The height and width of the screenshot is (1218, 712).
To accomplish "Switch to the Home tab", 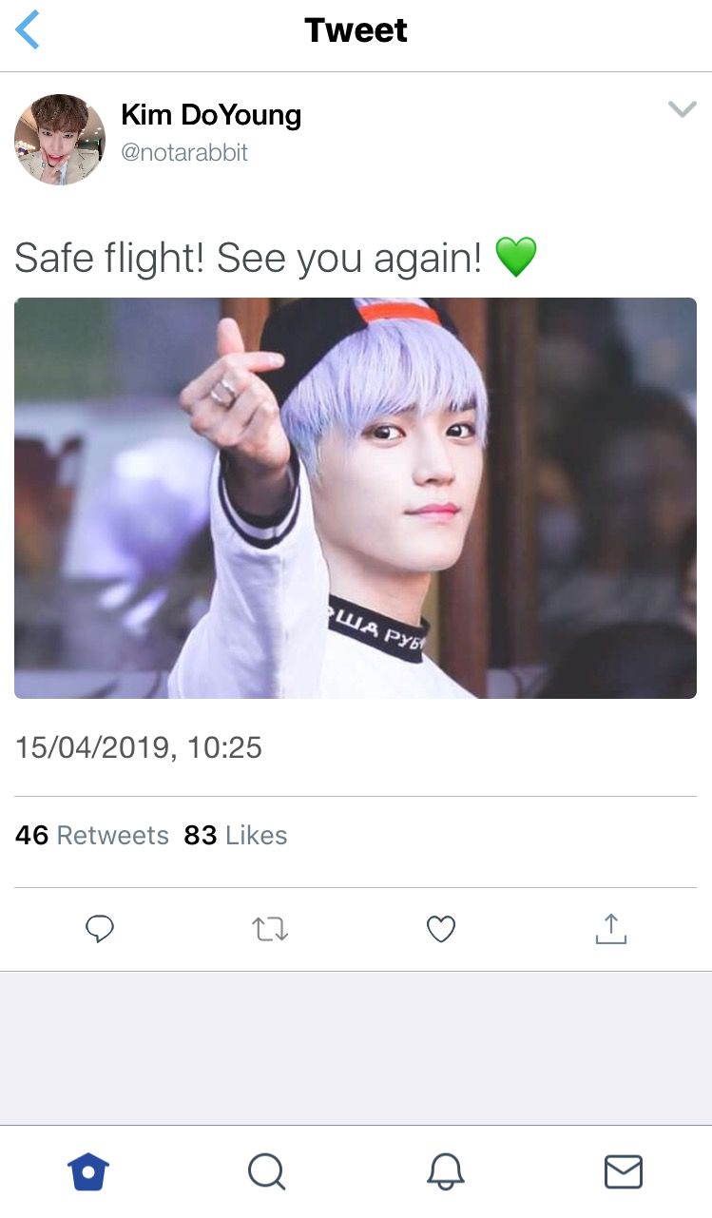I will tap(89, 1171).
